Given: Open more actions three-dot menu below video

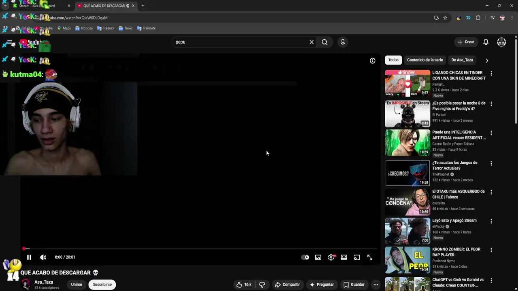Looking at the screenshot, I should pyautogui.click(x=376, y=285).
